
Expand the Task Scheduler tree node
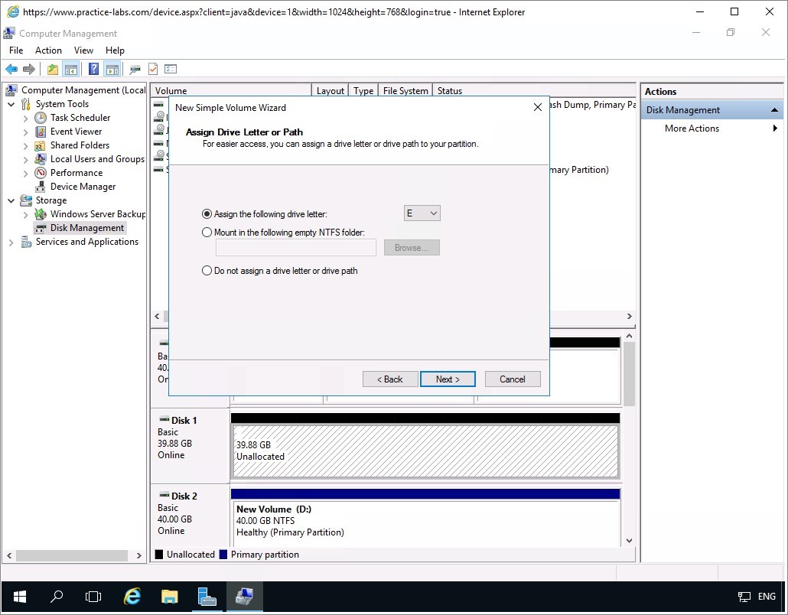25,119
